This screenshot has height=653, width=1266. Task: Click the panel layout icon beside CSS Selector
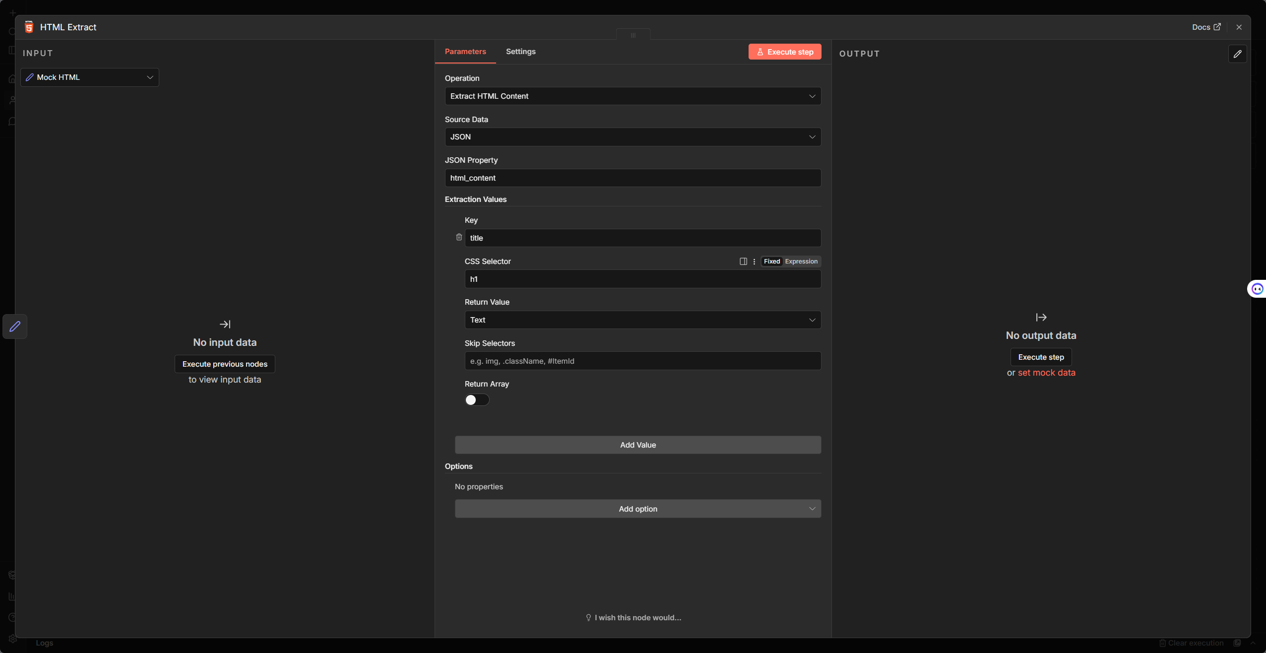743,261
